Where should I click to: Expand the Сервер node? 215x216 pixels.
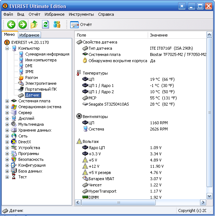click(7, 113)
